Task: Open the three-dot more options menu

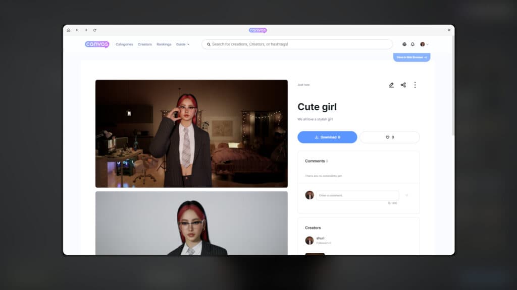Action: [x=415, y=85]
